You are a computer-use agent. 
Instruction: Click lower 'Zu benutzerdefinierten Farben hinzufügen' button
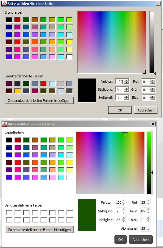40,230
